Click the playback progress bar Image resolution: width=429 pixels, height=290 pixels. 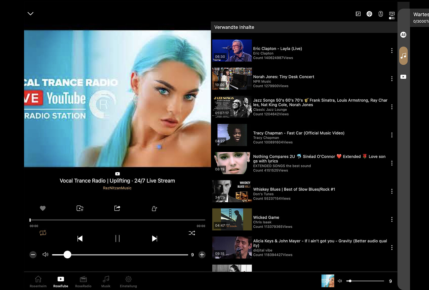[x=118, y=220]
